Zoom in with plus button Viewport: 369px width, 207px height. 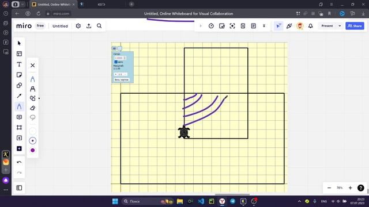(x=350, y=188)
